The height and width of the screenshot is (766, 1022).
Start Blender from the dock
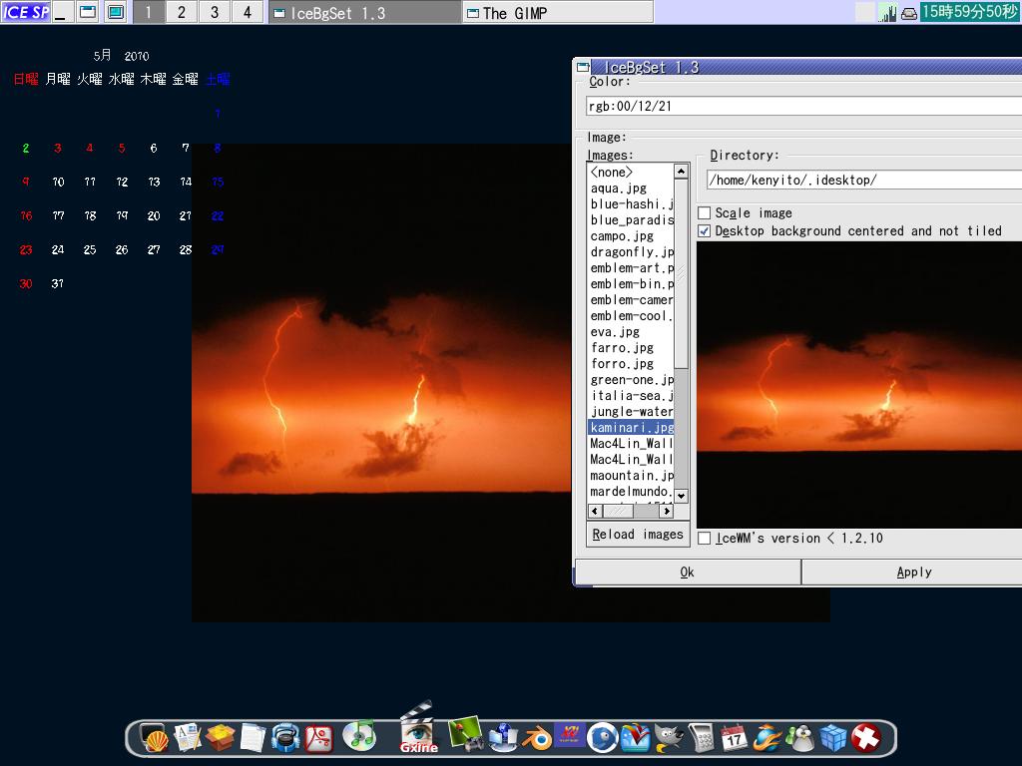[x=538, y=738]
